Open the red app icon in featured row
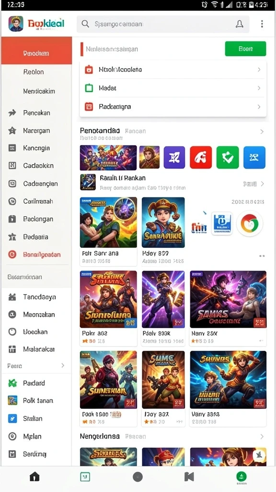The image size is (276, 492). (201, 157)
